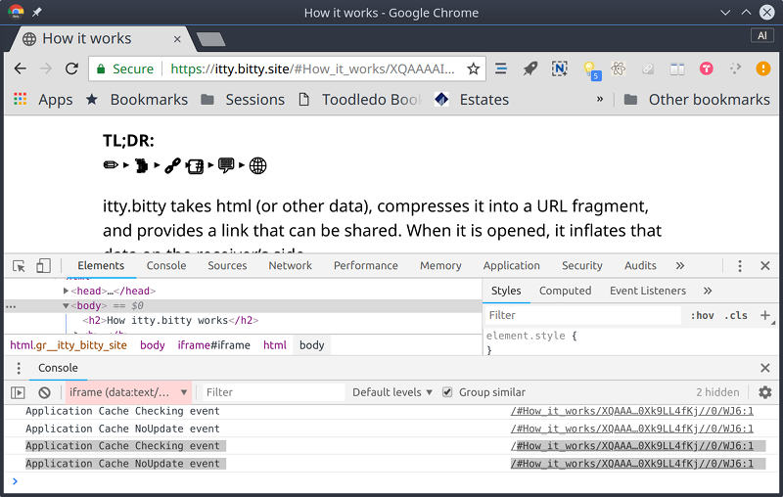Click the Styles filter input field

[x=582, y=315]
